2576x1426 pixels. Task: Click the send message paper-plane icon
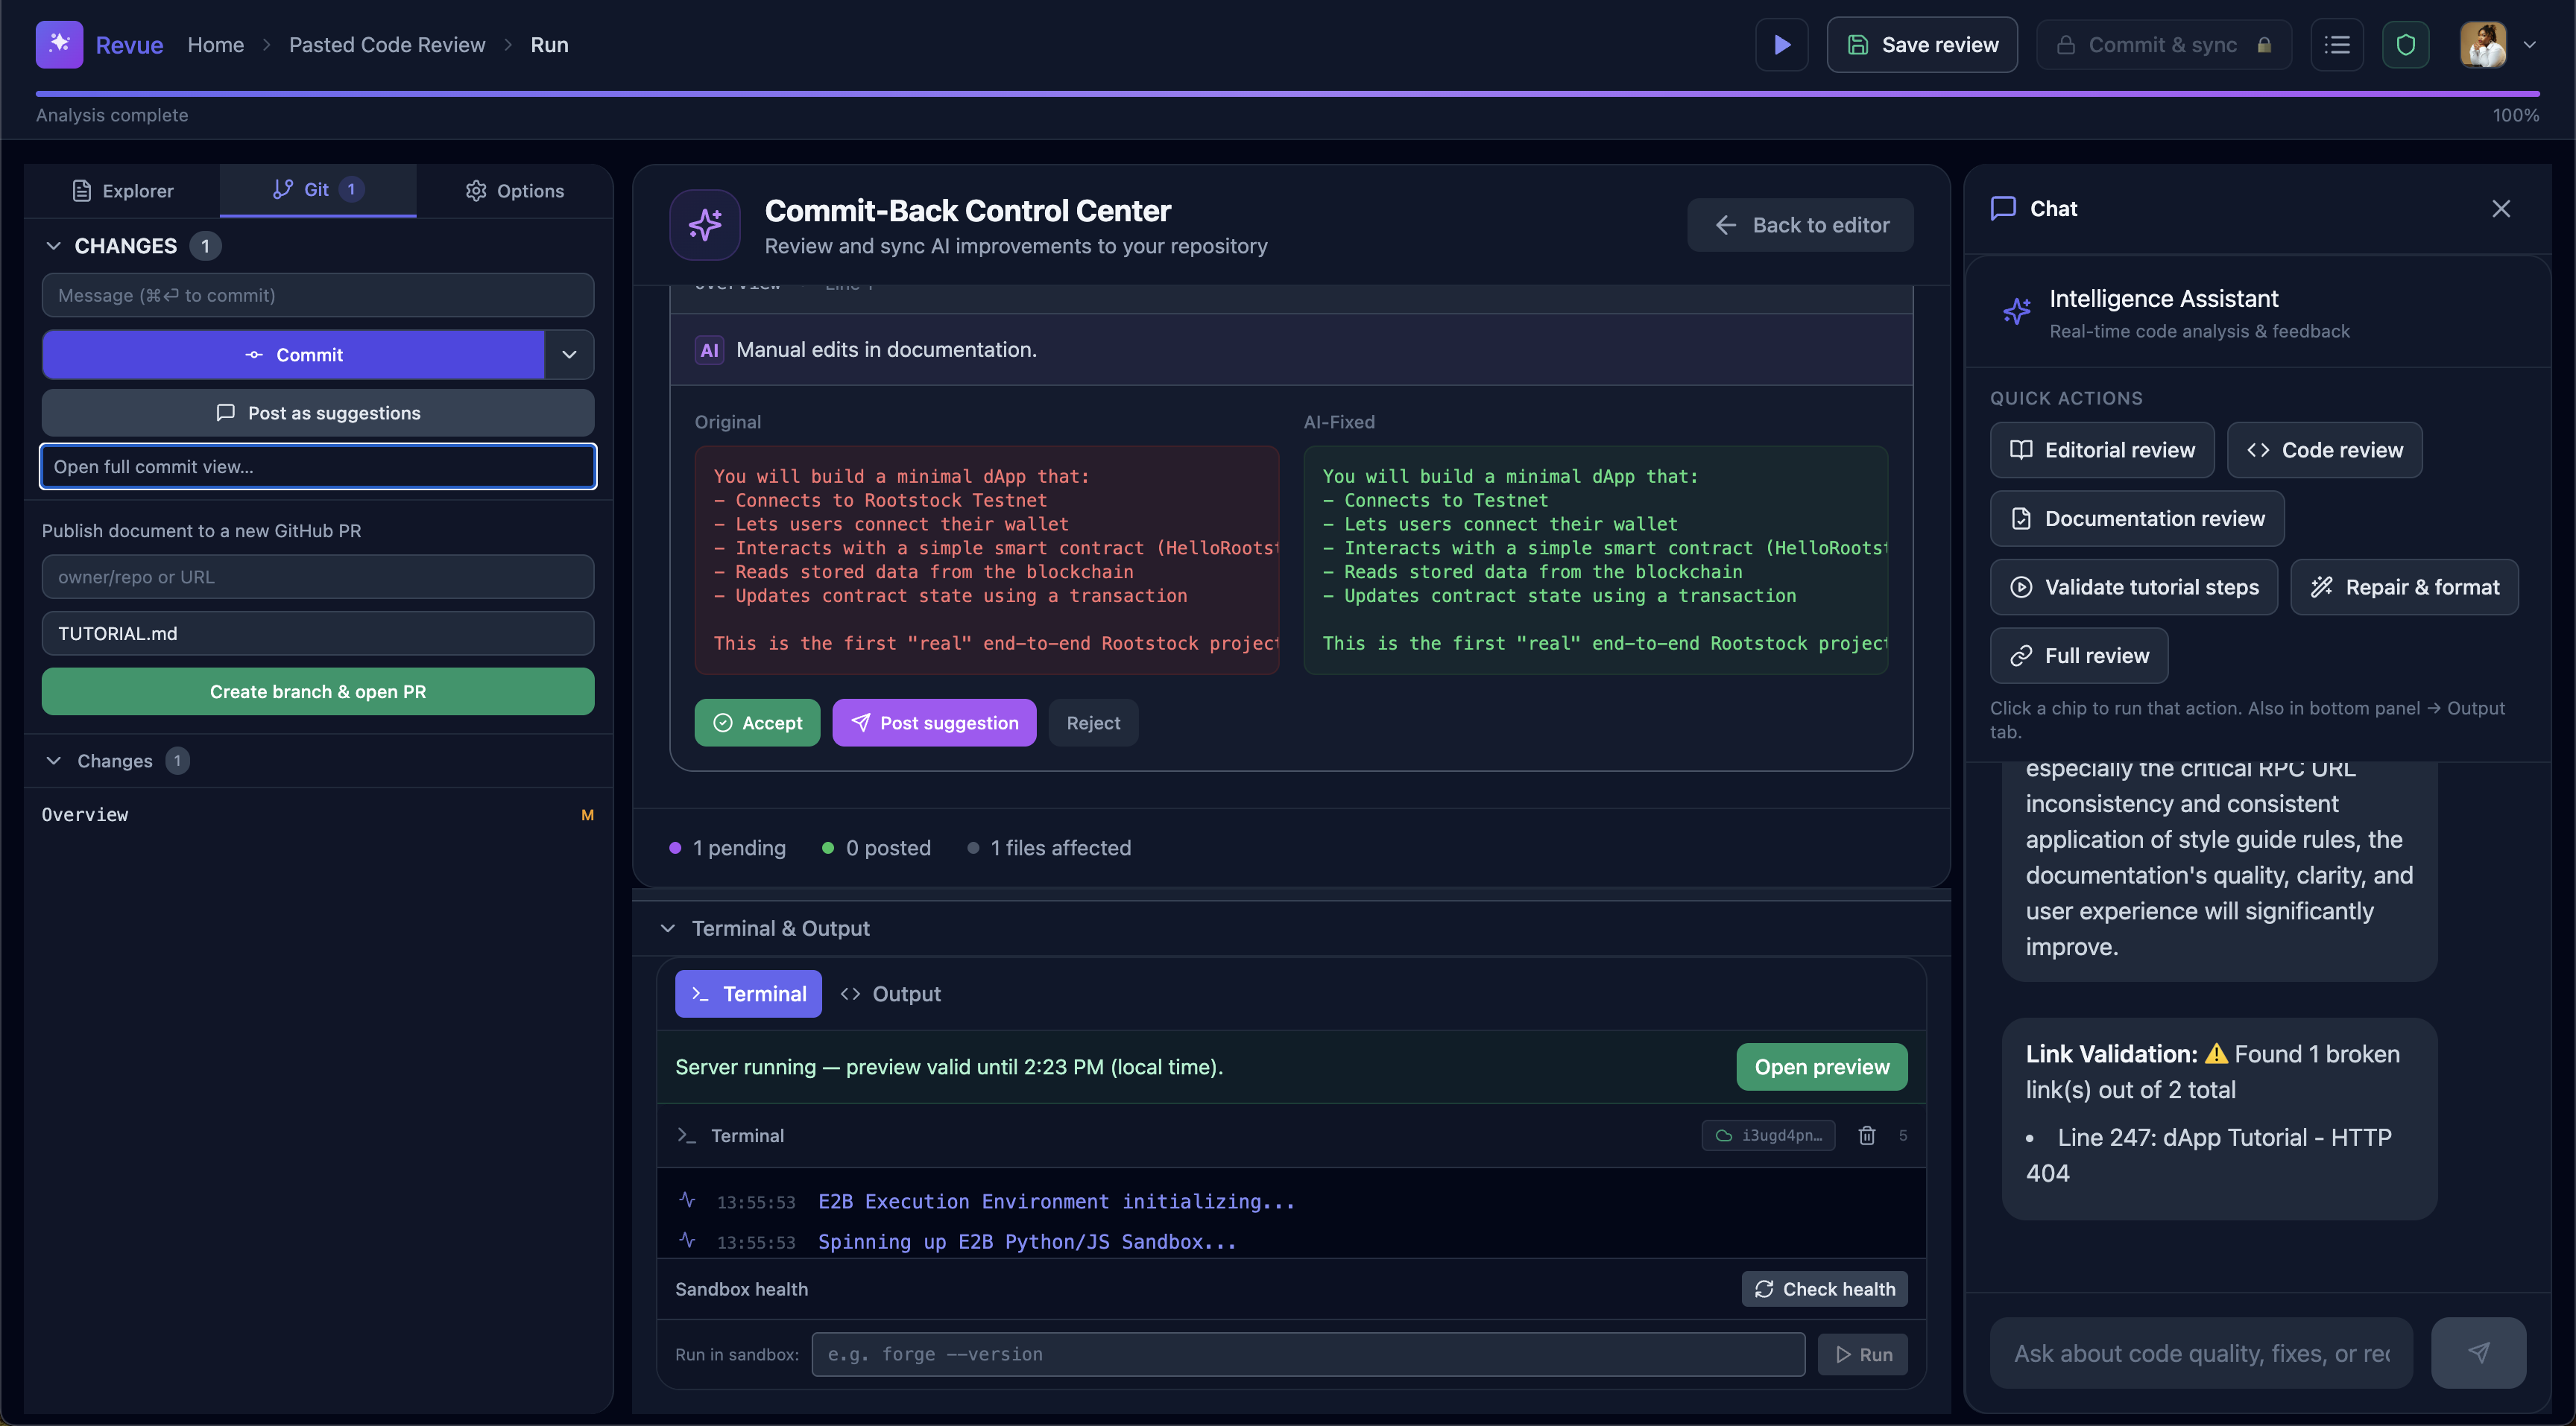coord(2478,1352)
